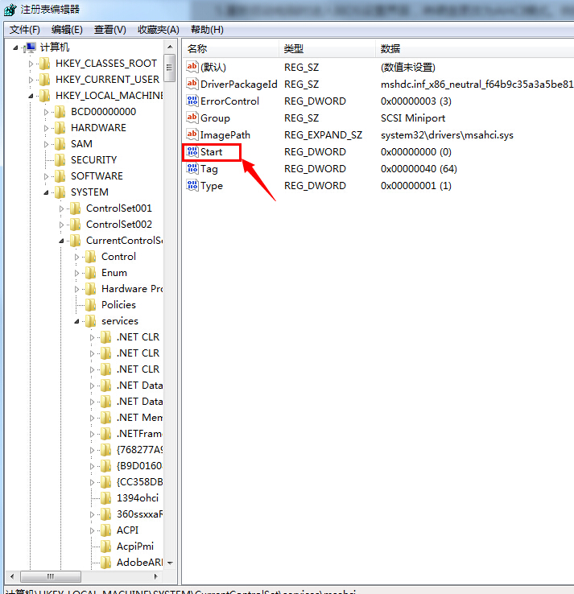Collapse the 计算机 root node
This screenshot has width=574, height=594.
pos(15,47)
